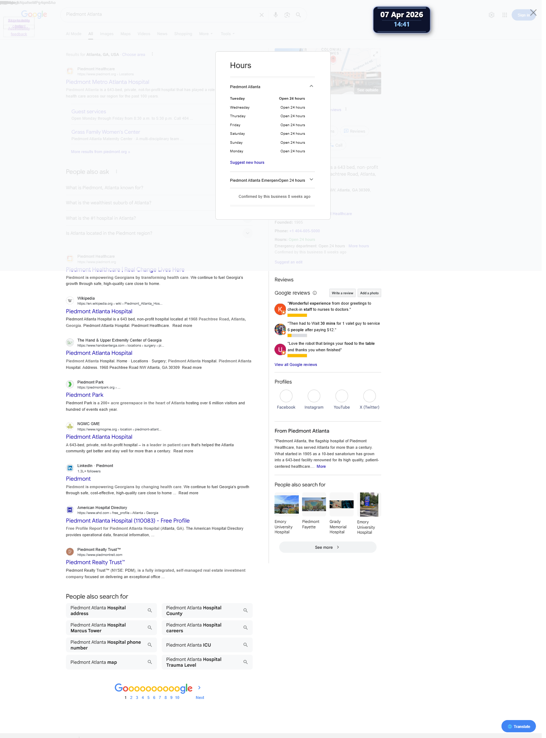Screen dimensions: 546x738
Task: Open Grady Memorial Hospital thumbnail
Action: (x=341, y=505)
